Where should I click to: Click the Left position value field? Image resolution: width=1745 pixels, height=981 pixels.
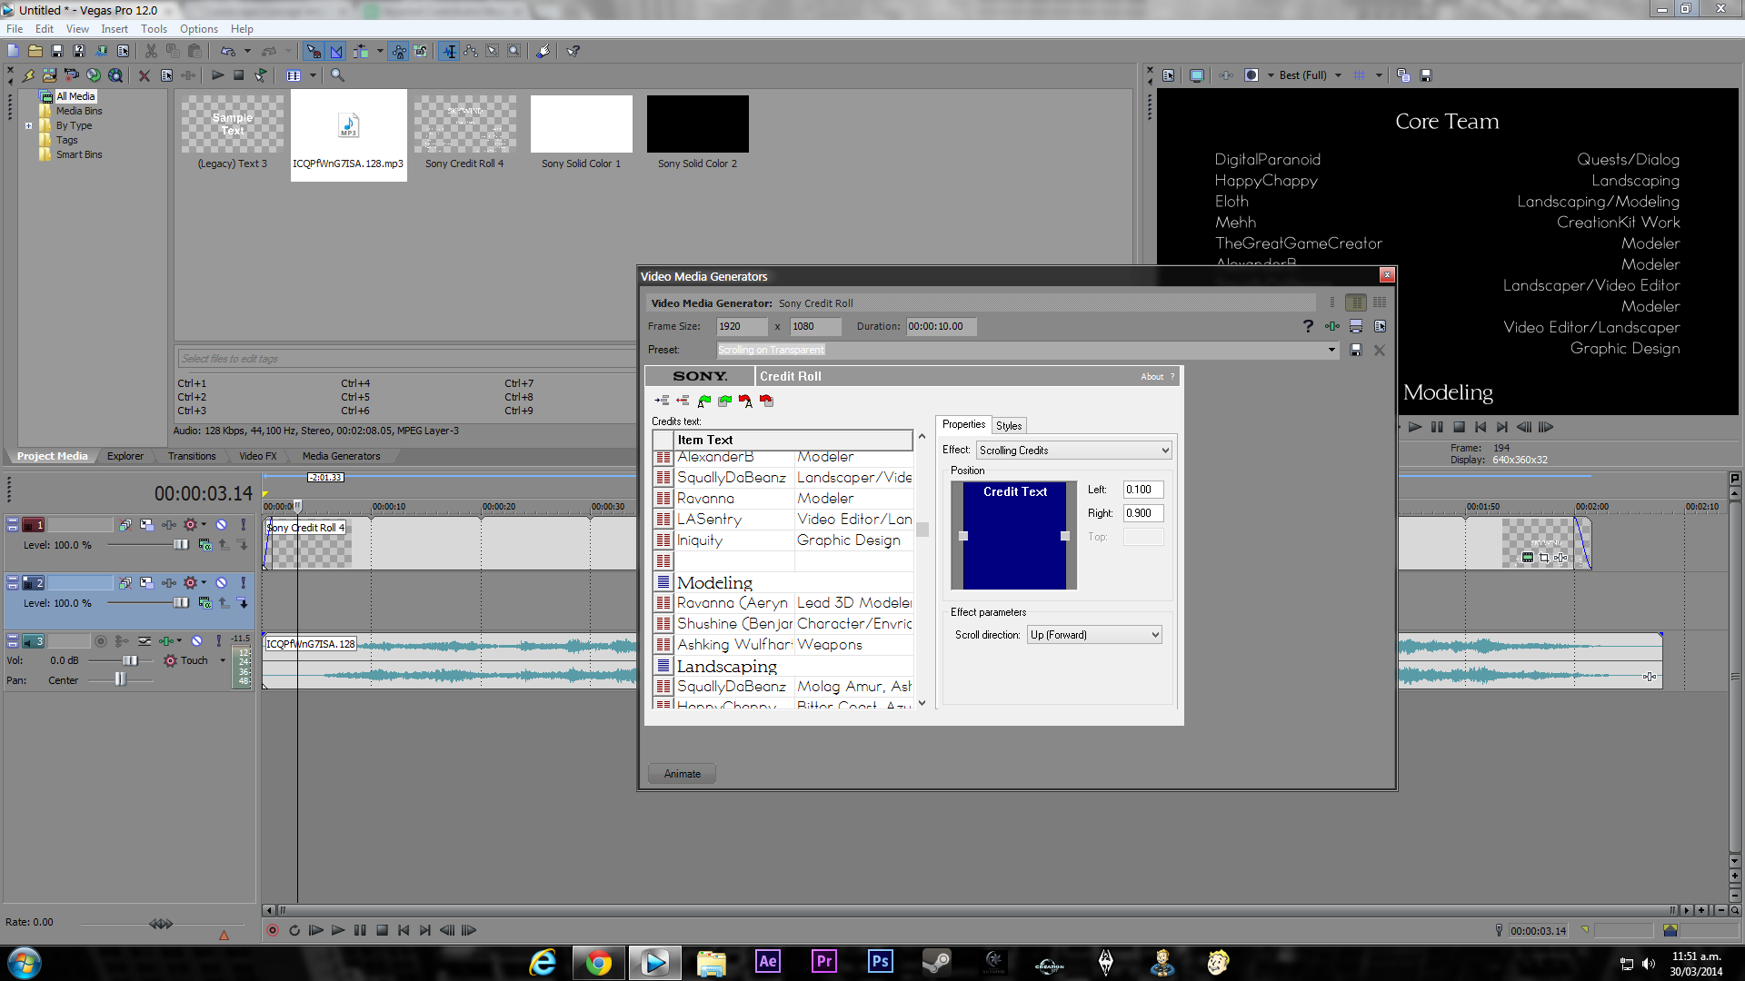pos(1142,490)
